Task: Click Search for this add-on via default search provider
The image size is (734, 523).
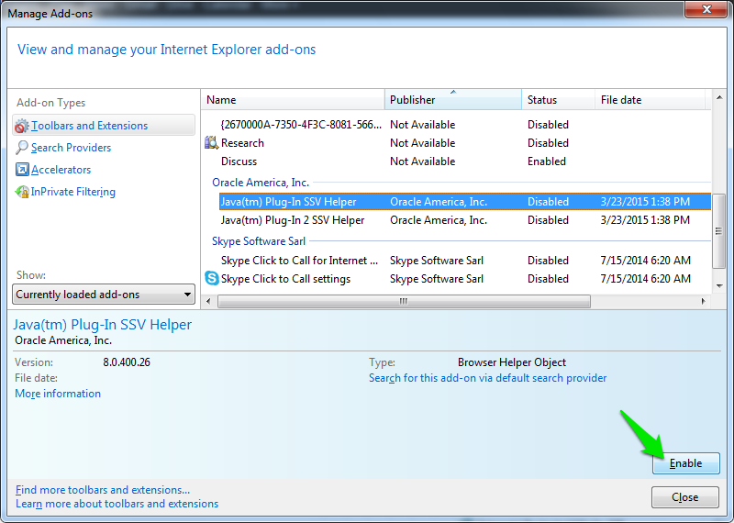Action: [487, 378]
